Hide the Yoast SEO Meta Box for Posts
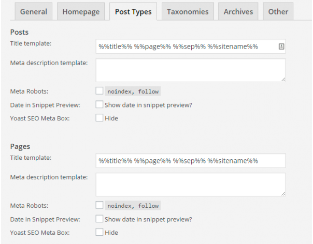Image resolution: width=313 pixels, height=244 pixels. [x=99, y=118]
